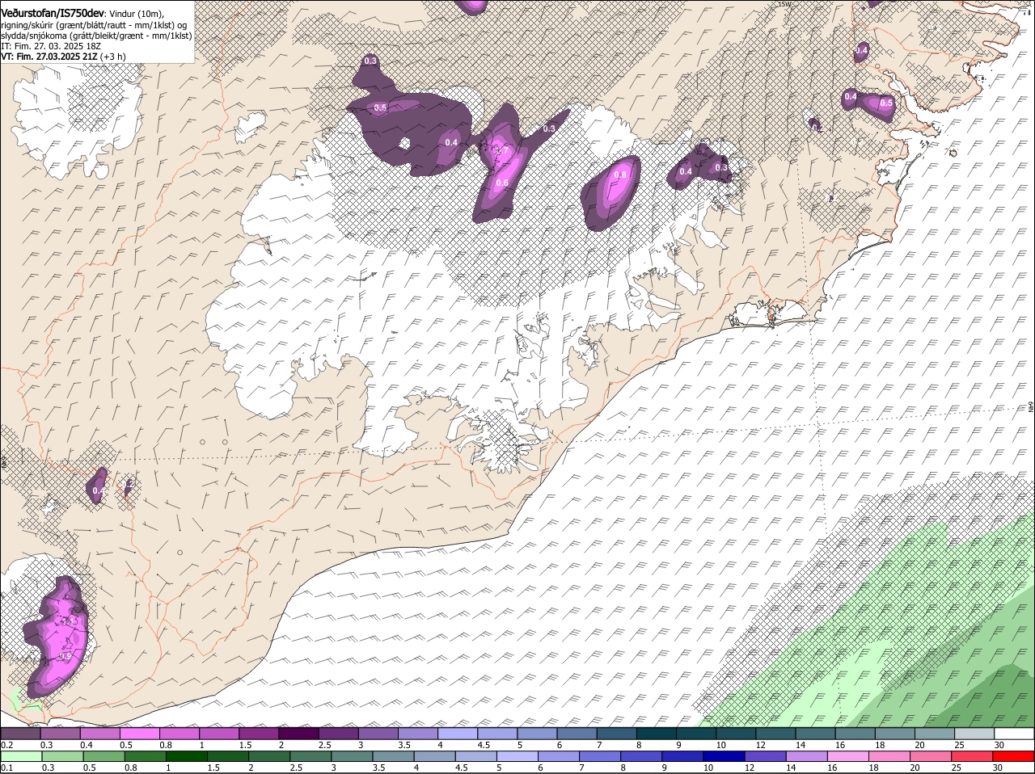Click the 0.6 snowfall value on the map
This screenshot has height=774, width=1035.
click(x=502, y=183)
